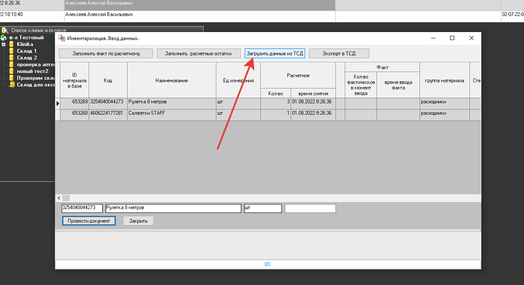Click the 'Склад для экс' warehouse icon
The width and height of the screenshot is (524, 285).
click(x=12, y=85)
